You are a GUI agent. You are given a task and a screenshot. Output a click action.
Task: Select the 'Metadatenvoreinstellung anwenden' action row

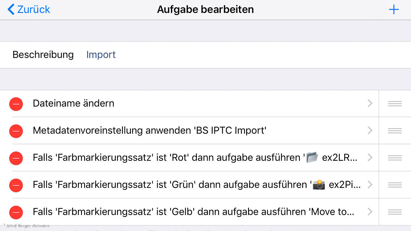[x=149, y=131]
